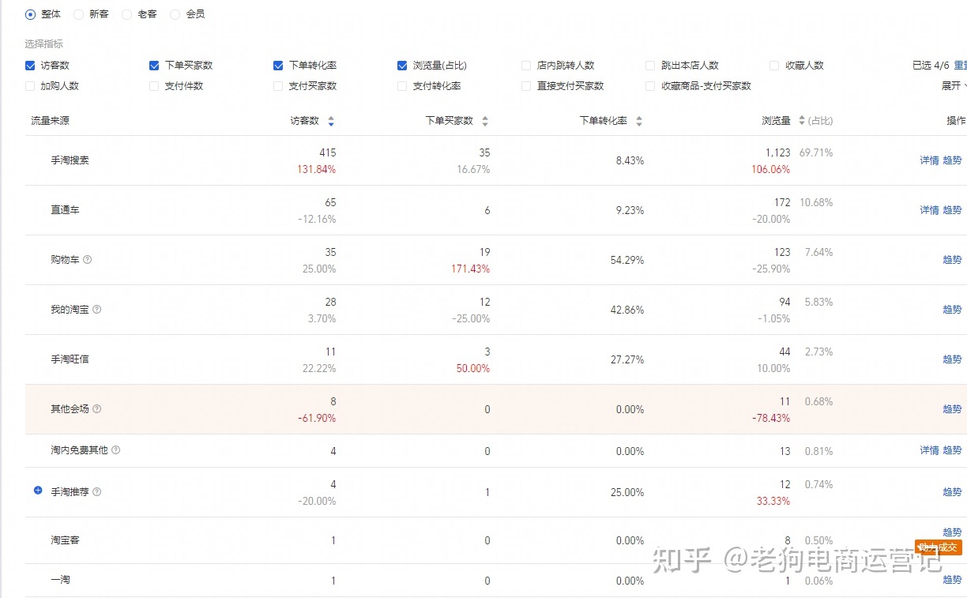Click help icon next to 购物车
967x598 pixels.
(88, 259)
